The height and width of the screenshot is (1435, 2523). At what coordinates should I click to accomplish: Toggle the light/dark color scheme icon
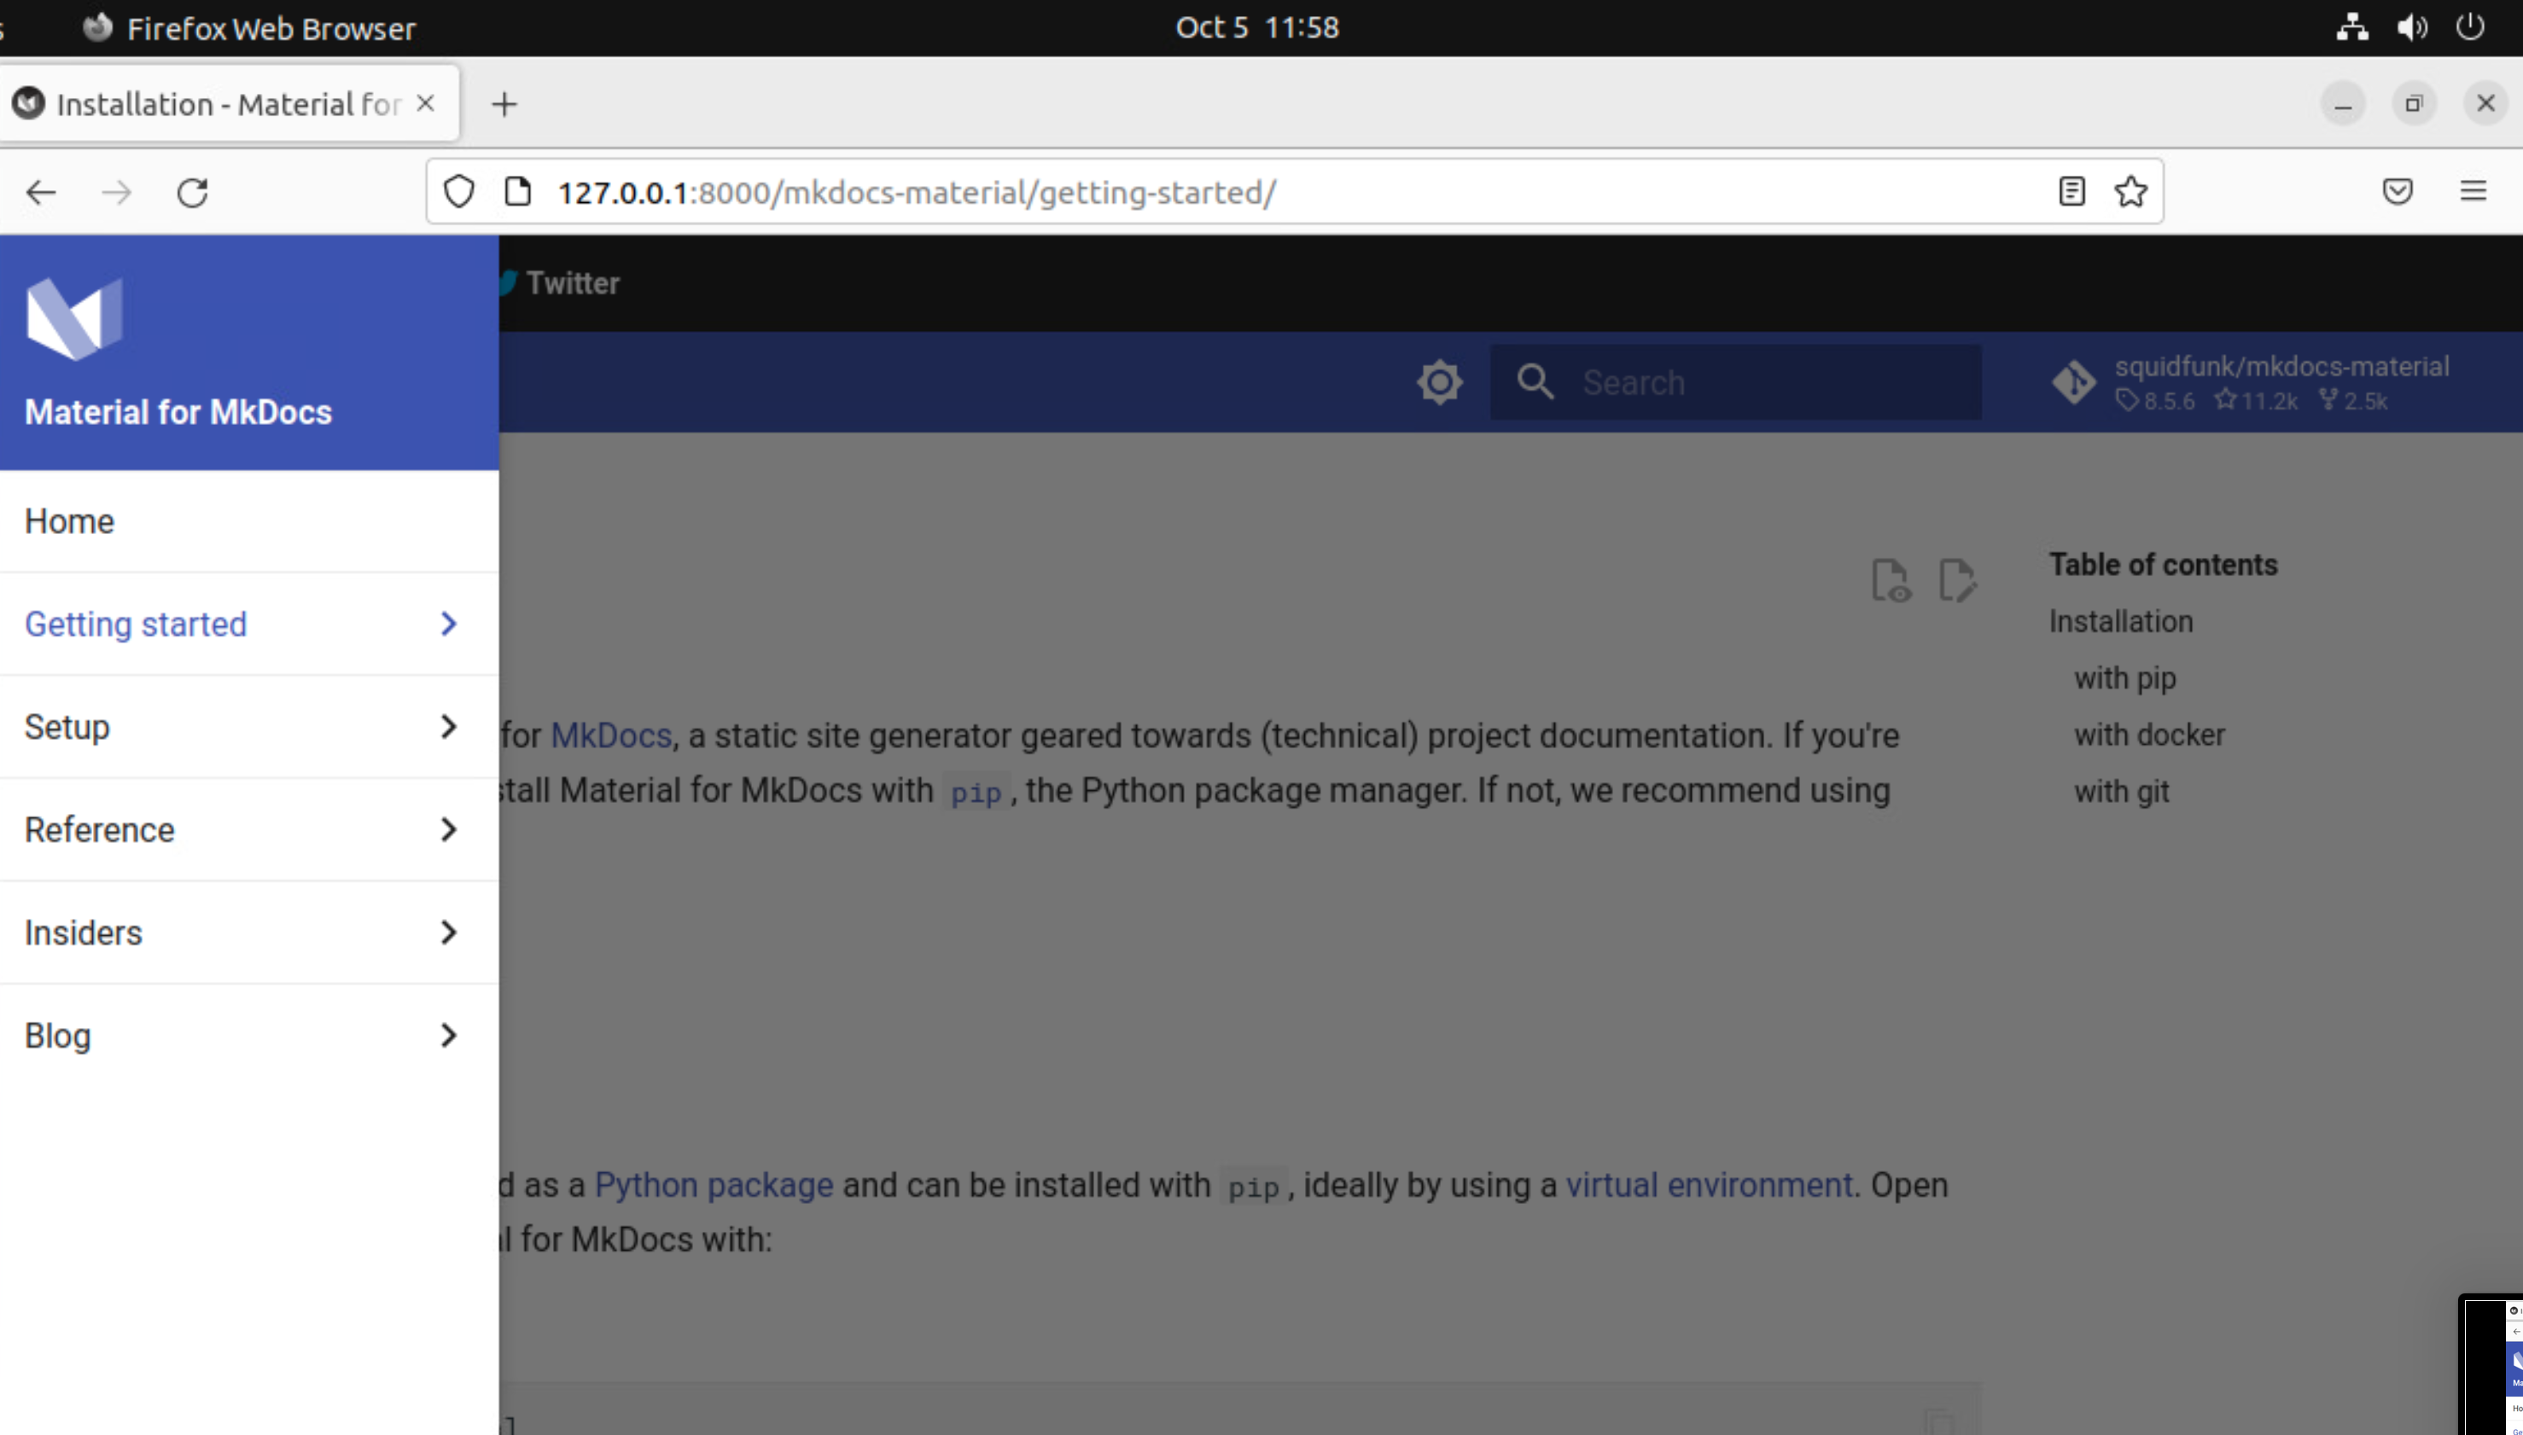point(1440,382)
